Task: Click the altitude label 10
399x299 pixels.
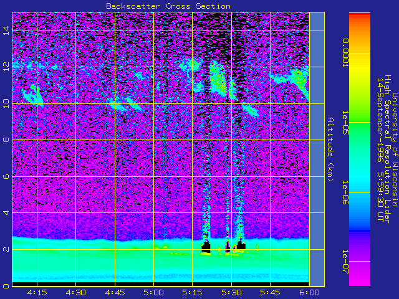Action: (6, 103)
